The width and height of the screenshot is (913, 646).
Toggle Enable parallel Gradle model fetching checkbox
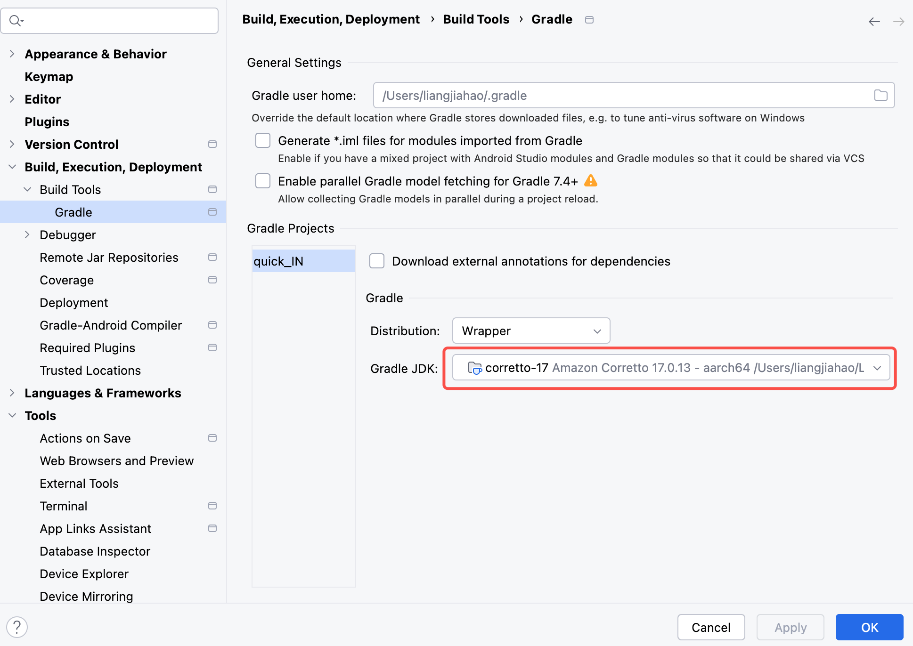(x=263, y=181)
